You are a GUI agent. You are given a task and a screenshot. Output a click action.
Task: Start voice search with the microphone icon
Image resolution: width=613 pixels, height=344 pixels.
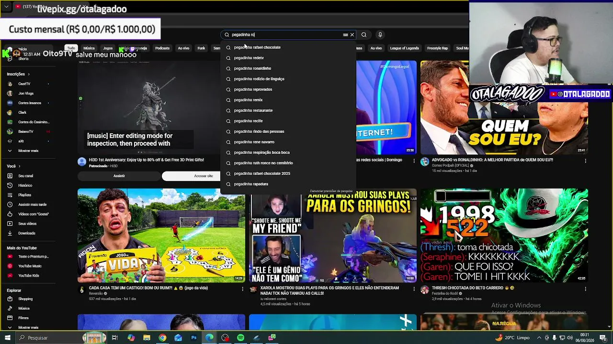click(x=380, y=35)
